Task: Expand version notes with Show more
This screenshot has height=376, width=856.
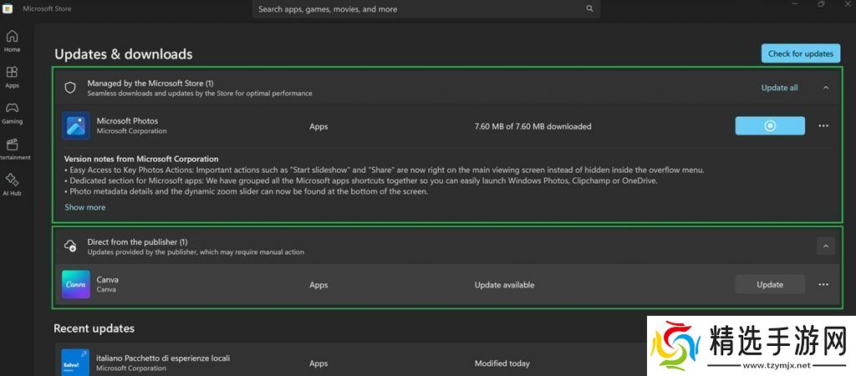Action: (x=85, y=207)
